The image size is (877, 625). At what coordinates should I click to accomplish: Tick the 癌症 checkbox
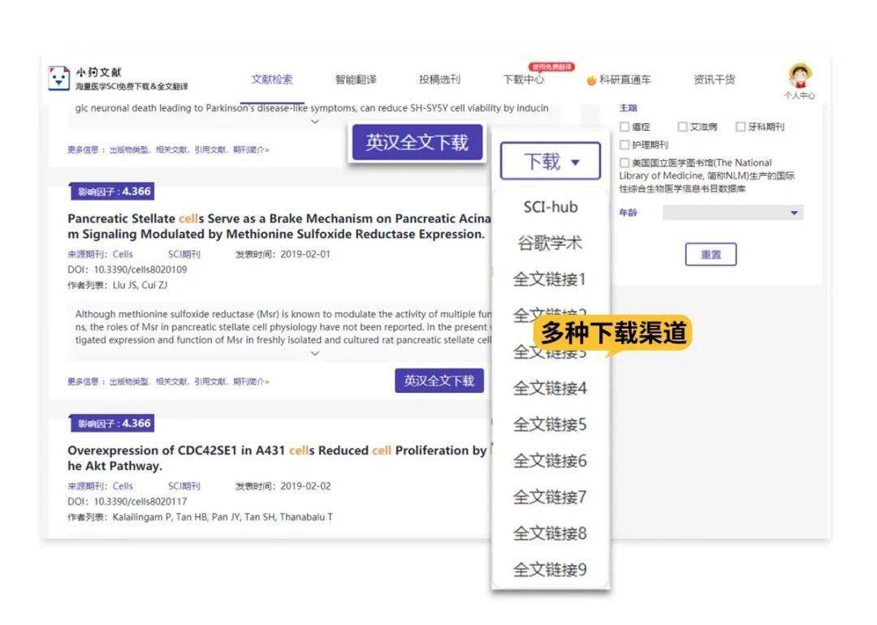coord(624,127)
